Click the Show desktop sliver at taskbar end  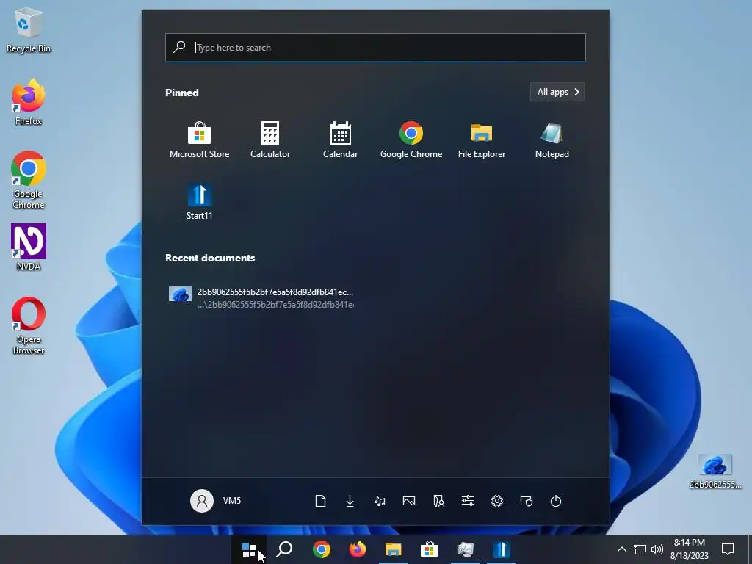[750, 549]
